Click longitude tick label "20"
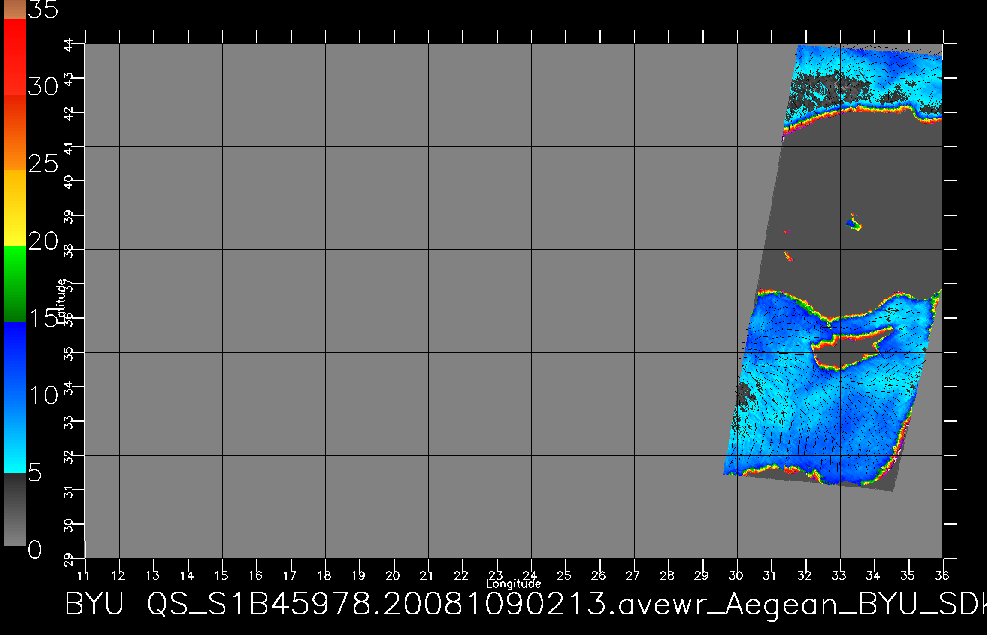Viewport: 987px width, 635px height. (393, 575)
